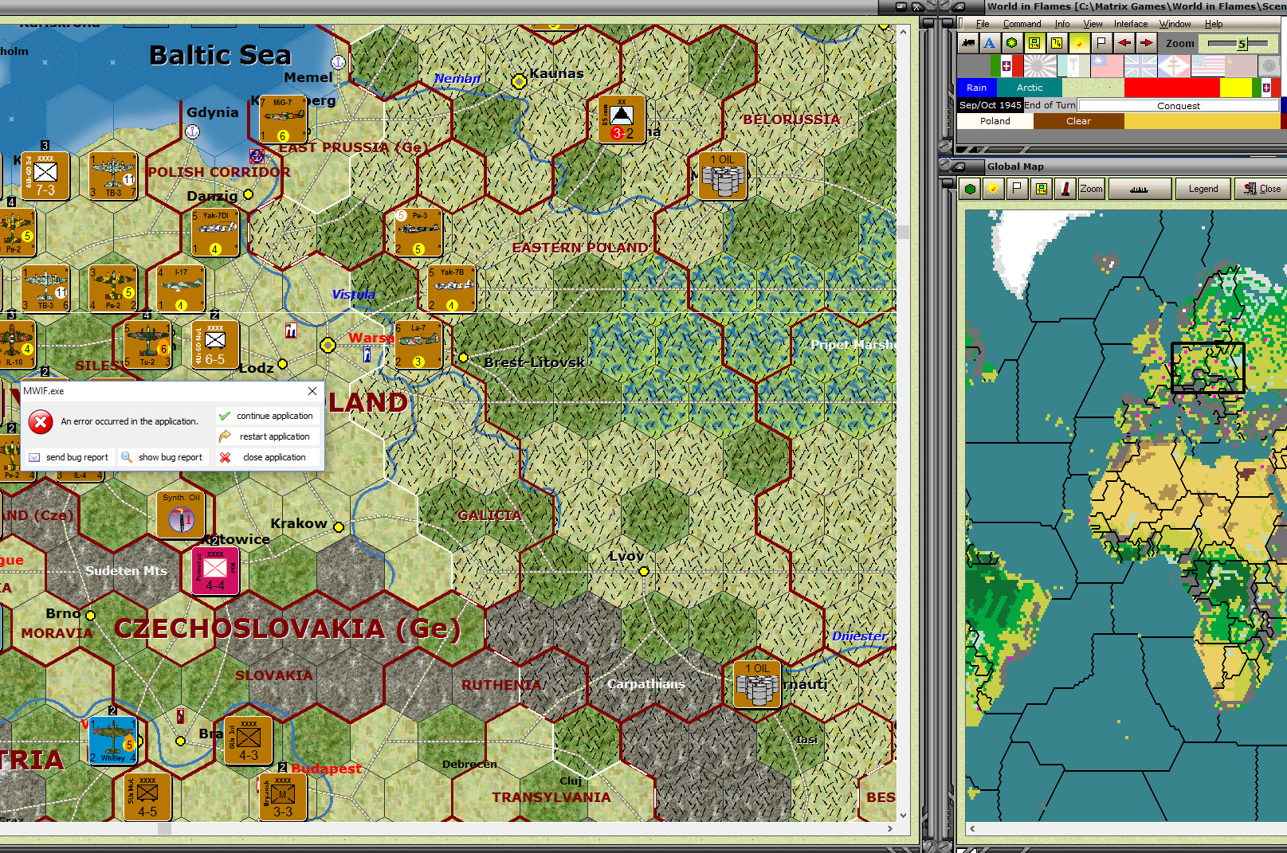This screenshot has width=1287, height=853.
Task: Click the Sep/Oct 1945 date label
Action: pyautogui.click(x=991, y=105)
